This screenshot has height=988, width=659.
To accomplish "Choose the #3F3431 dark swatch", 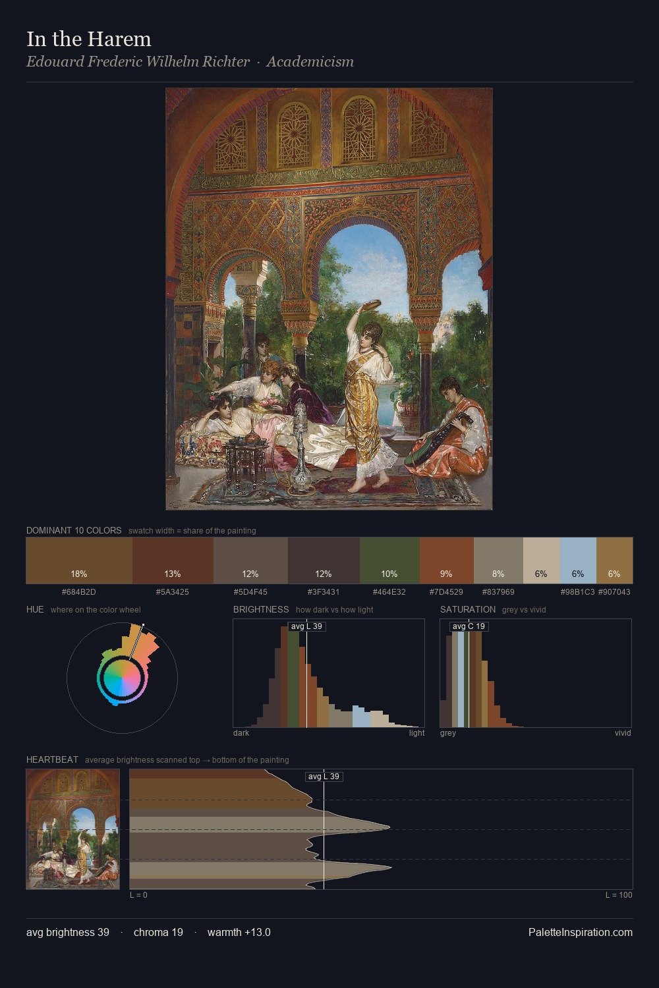I will (324, 561).
